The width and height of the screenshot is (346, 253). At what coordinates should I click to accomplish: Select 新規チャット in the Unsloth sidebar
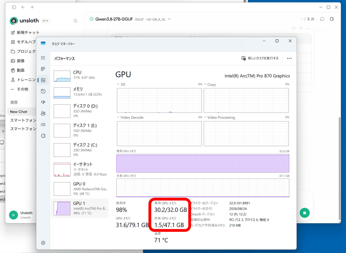25,32
